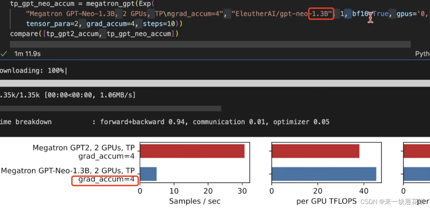Screen dimensions: 430x208
Task: Click 'steps=10' parameter in code
Action: pos(159,24)
